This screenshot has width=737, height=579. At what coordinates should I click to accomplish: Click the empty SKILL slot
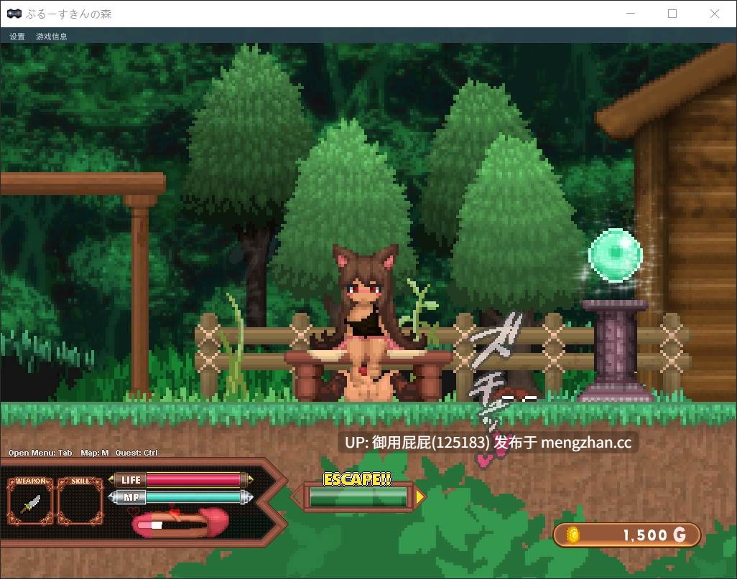(x=80, y=502)
